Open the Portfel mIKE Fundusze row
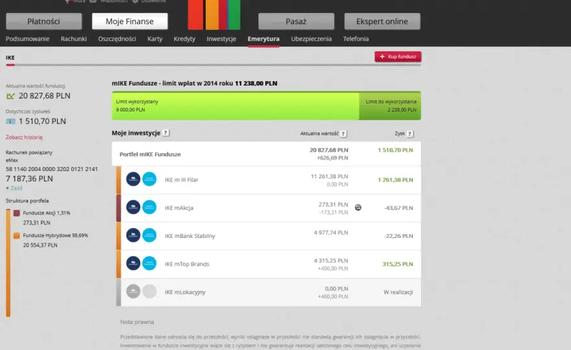Viewport: 571px width, 350px height. click(x=266, y=154)
